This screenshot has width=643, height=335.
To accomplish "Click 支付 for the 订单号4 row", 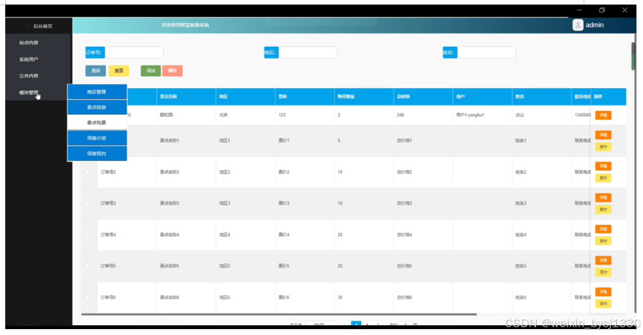I will click(x=603, y=240).
